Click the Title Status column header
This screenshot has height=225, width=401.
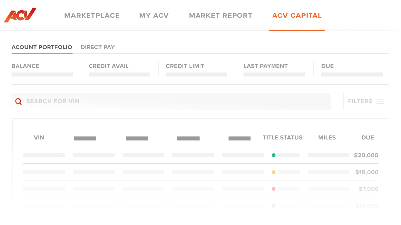[x=282, y=138]
